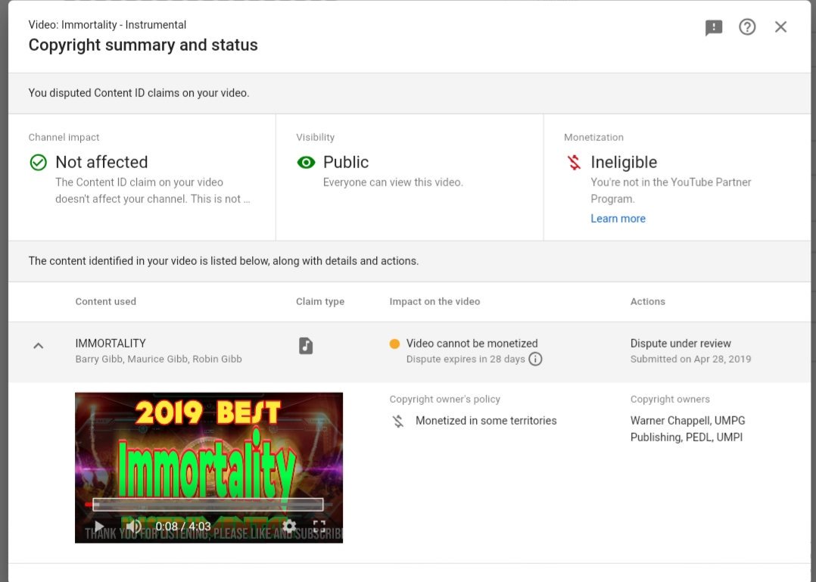This screenshot has height=582, width=816.
Task: Click the Warner Chappell copyright owners text
Action: pyautogui.click(x=687, y=429)
